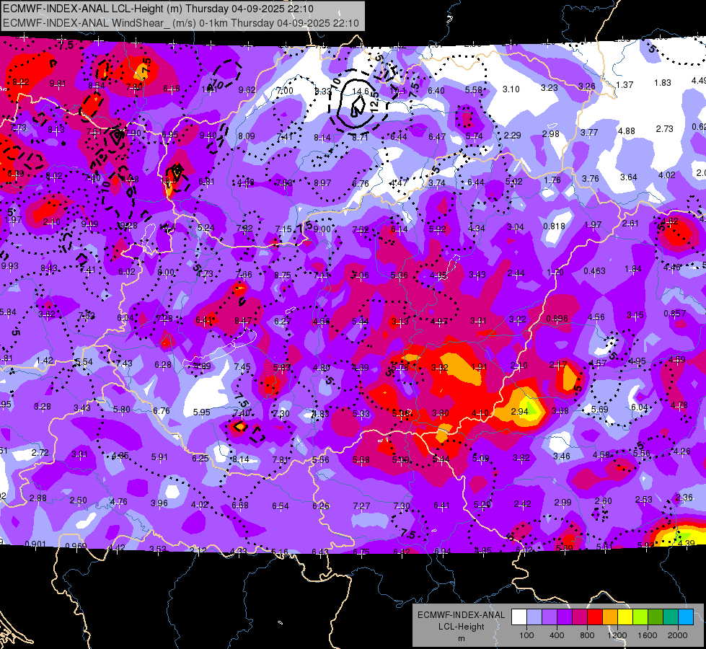Click the white legend color swatch
Viewport: 706px width, 649px height.
pyautogui.click(x=519, y=617)
